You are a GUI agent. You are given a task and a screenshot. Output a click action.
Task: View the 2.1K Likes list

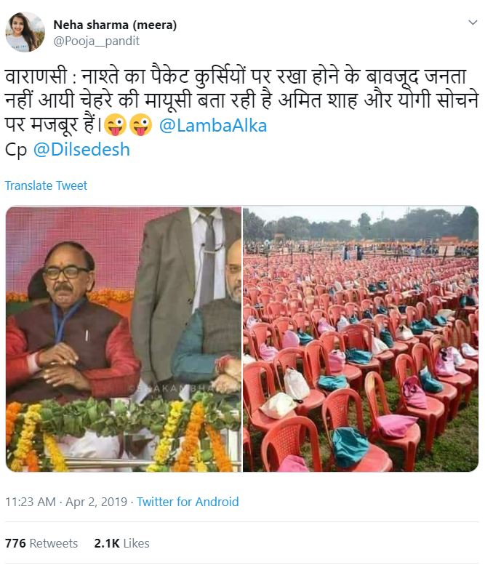tap(121, 543)
